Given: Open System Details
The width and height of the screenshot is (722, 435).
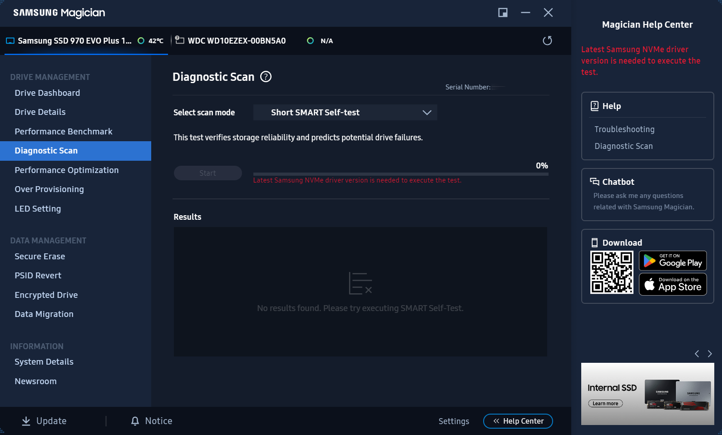Looking at the screenshot, I should [x=44, y=362].
